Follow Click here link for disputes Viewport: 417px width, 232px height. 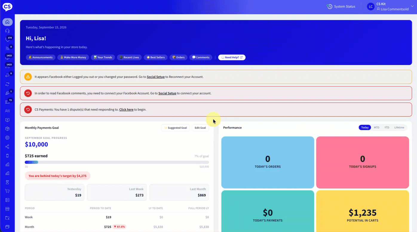pyautogui.click(x=126, y=109)
